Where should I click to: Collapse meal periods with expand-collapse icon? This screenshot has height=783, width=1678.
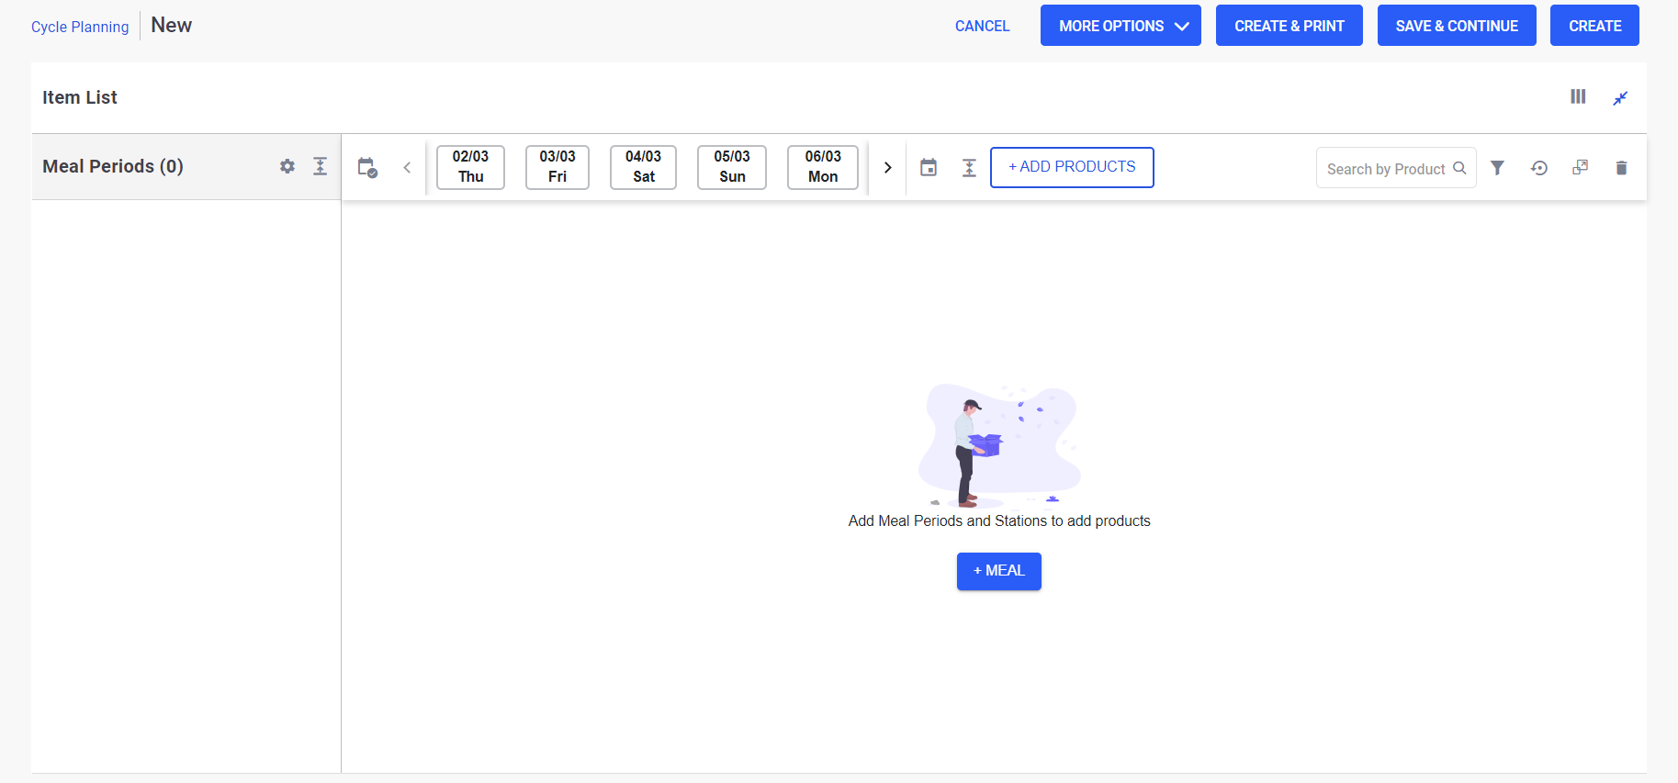coord(320,166)
